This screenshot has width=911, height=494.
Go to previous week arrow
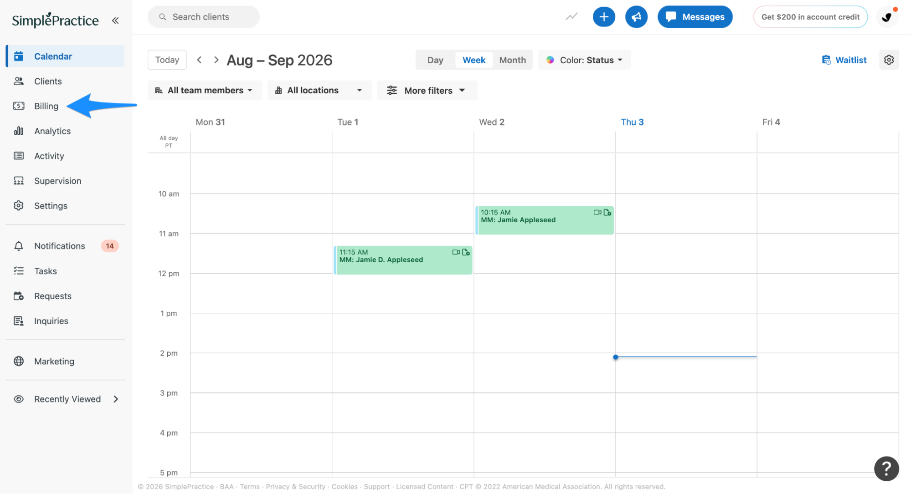199,60
